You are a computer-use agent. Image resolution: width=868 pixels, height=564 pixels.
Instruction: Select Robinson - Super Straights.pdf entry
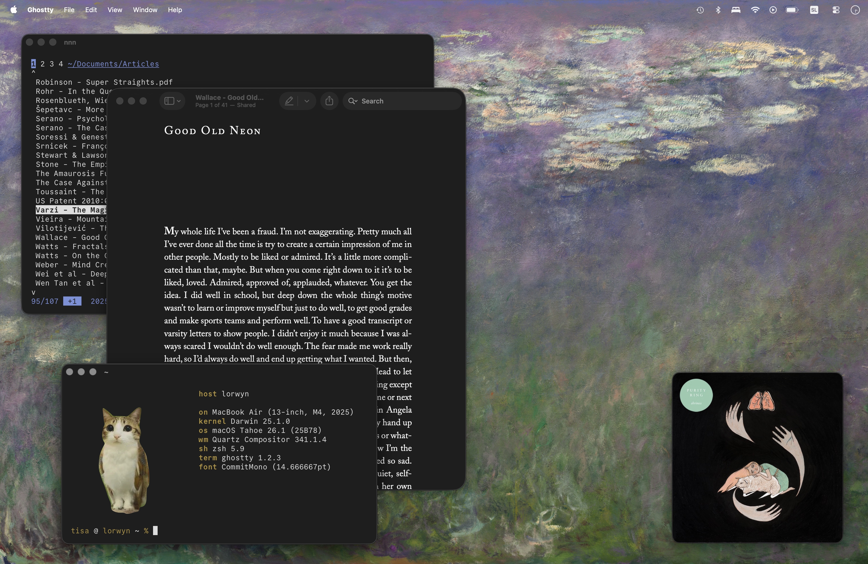[104, 82]
